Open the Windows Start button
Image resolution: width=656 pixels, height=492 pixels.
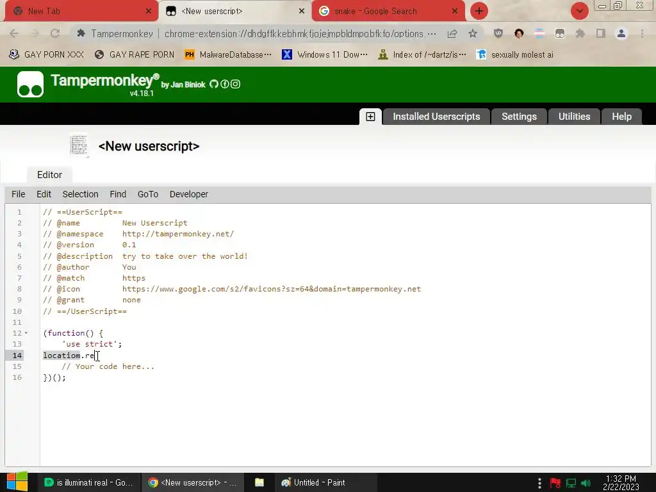pyautogui.click(x=17, y=482)
